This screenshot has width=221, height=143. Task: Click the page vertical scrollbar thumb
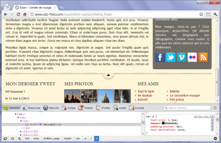point(217,82)
